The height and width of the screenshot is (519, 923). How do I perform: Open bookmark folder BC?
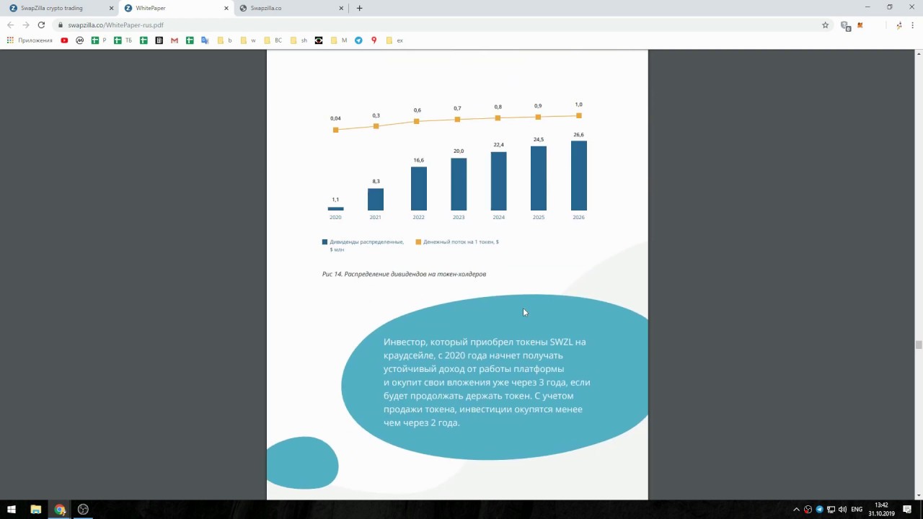coord(273,40)
